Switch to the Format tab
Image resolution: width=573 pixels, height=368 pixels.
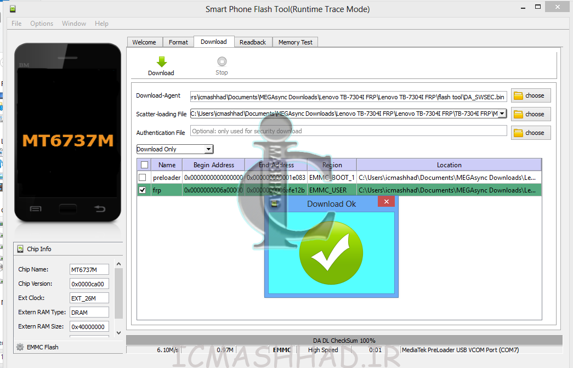(178, 42)
